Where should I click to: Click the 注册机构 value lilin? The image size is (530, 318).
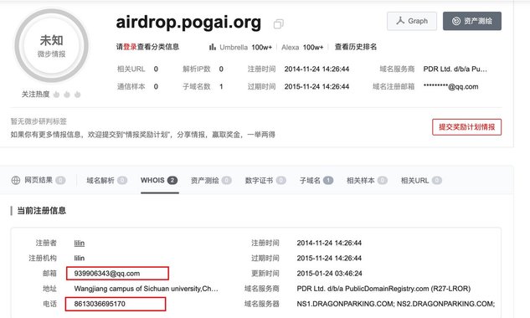click(x=80, y=258)
